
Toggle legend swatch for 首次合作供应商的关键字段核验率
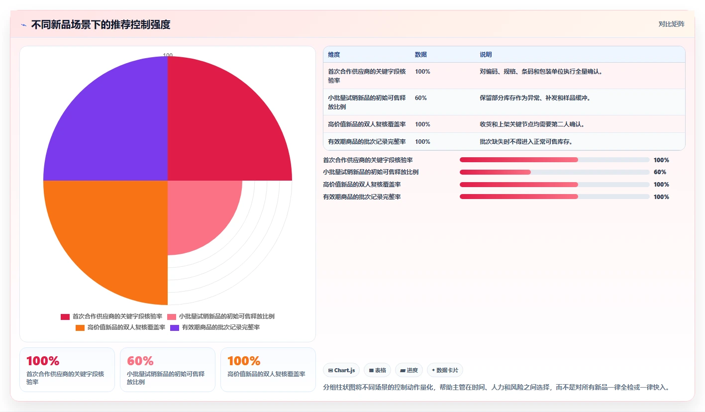(x=65, y=316)
